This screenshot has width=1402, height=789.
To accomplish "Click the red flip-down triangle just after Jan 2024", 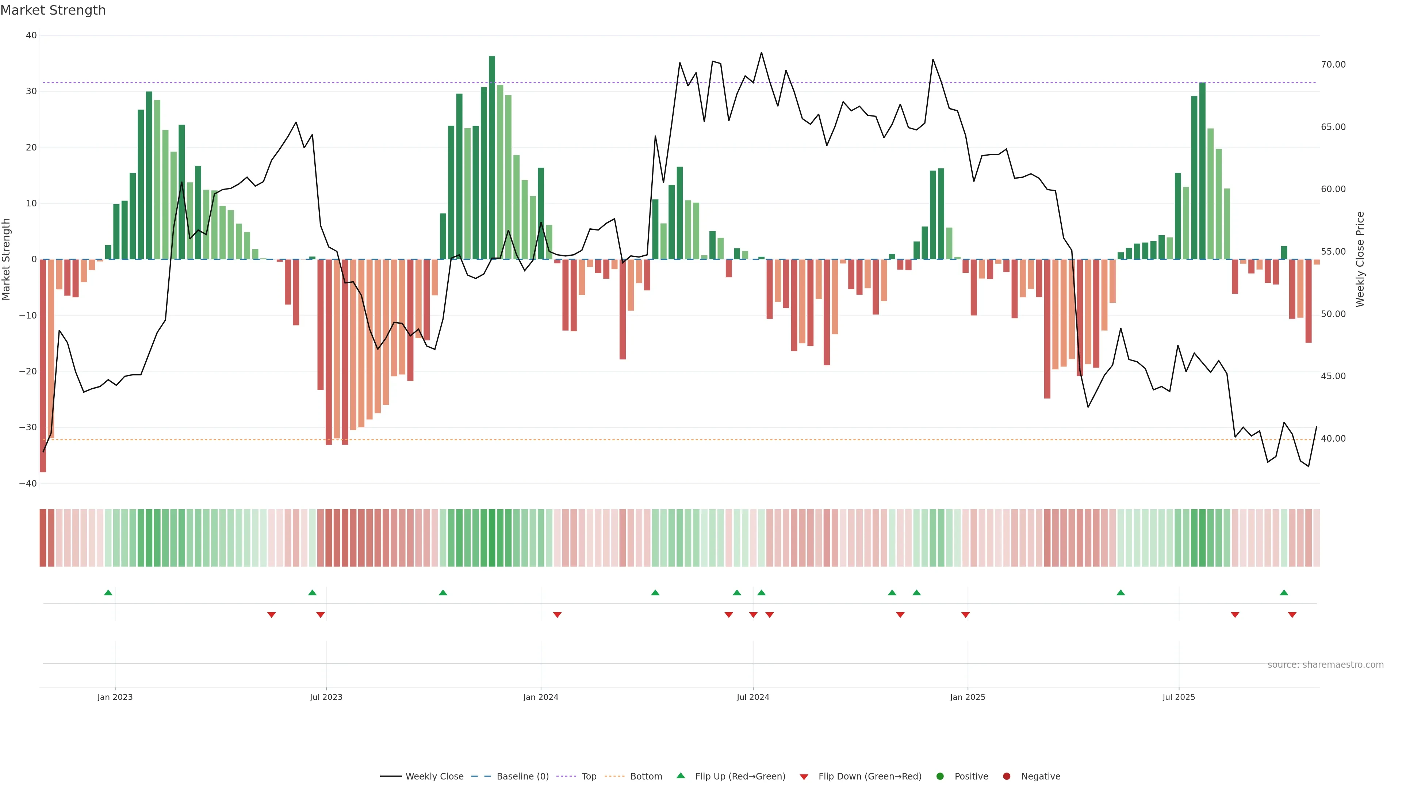I will [557, 615].
